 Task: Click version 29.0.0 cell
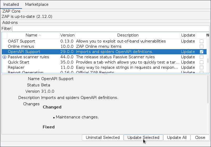(67, 52)
